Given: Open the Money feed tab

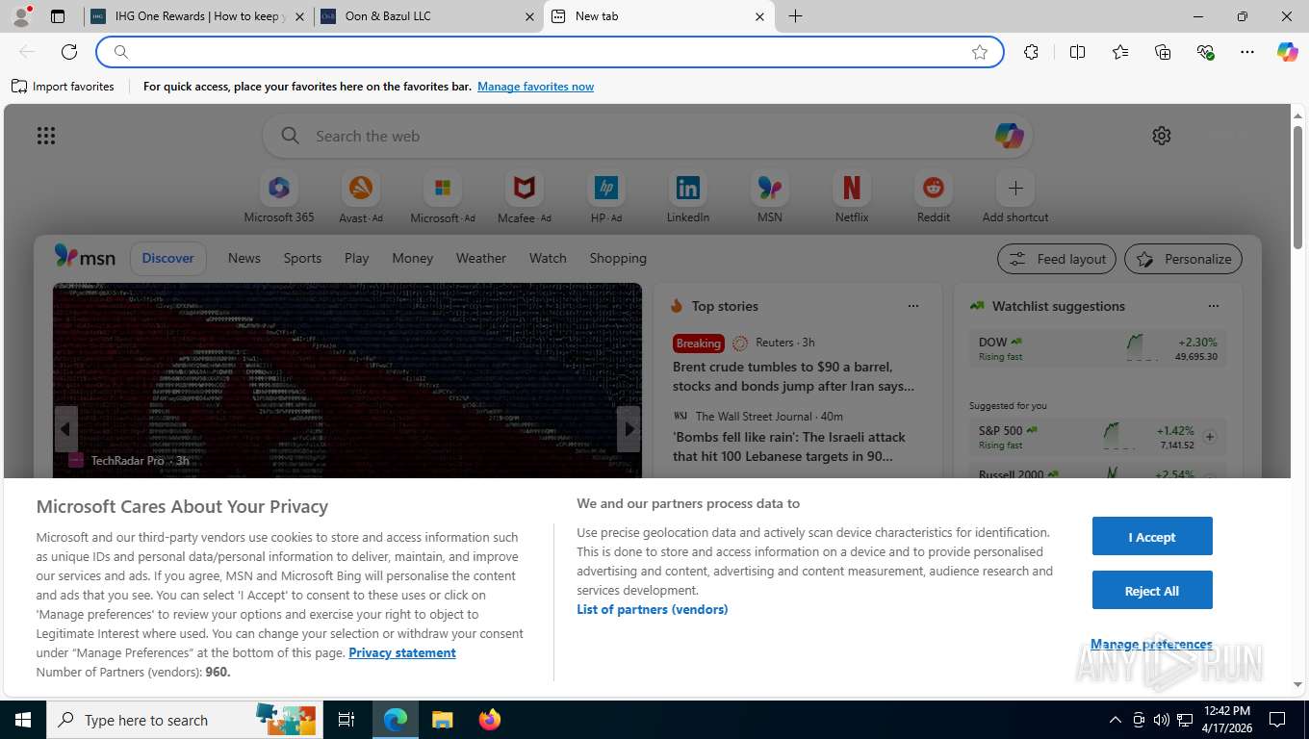Looking at the screenshot, I should [413, 258].
